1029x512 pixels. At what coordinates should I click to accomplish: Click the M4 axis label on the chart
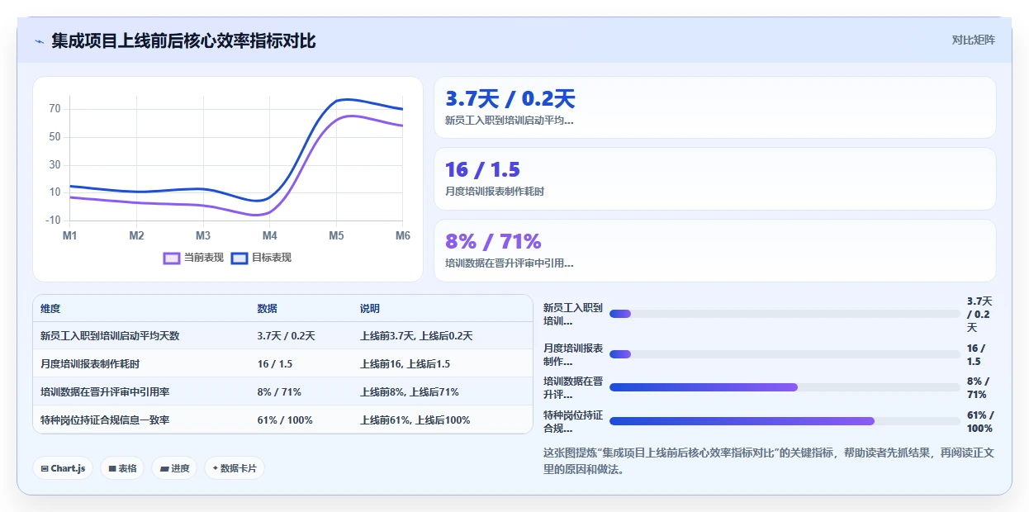point(270,236)
